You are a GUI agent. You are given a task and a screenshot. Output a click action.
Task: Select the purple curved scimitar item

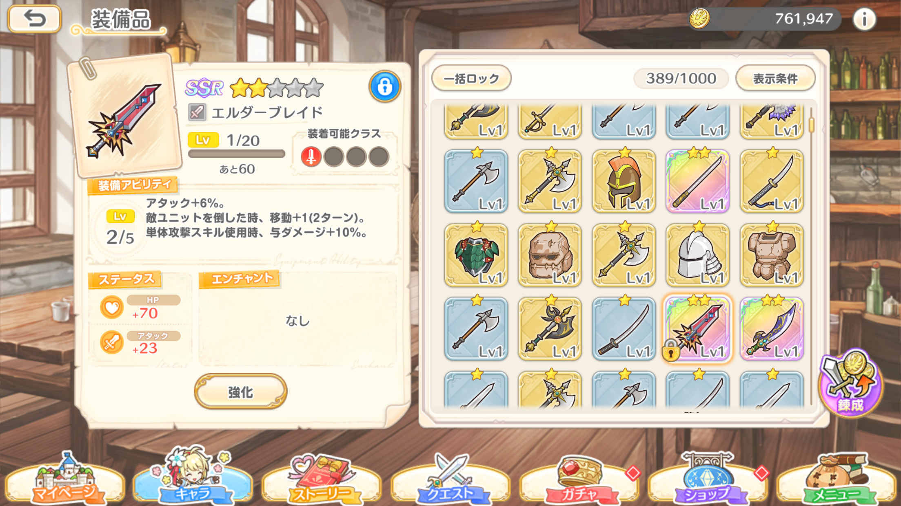pos(771,329)
